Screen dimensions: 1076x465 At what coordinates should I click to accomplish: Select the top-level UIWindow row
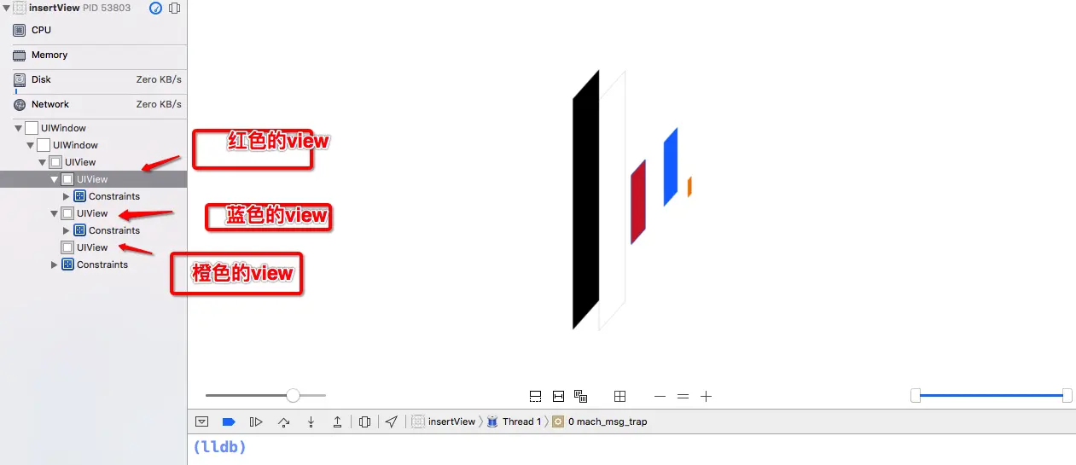pos(93,128)
